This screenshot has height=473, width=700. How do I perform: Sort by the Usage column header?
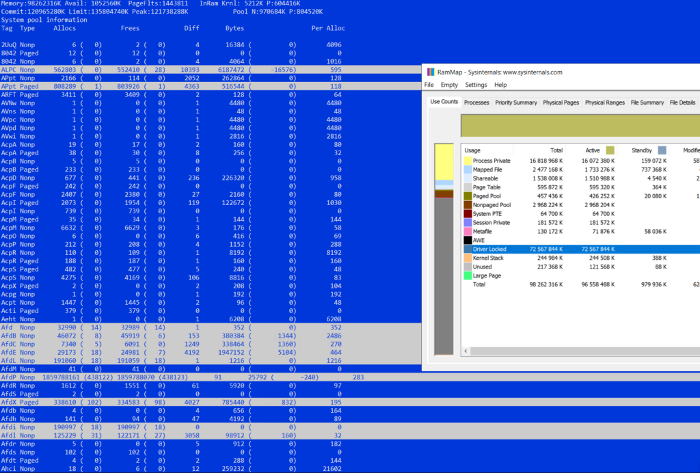[x=473, y=150]
